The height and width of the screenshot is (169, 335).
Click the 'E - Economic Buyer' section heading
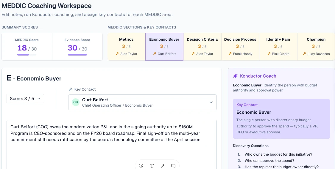click(x=34, y=78)
